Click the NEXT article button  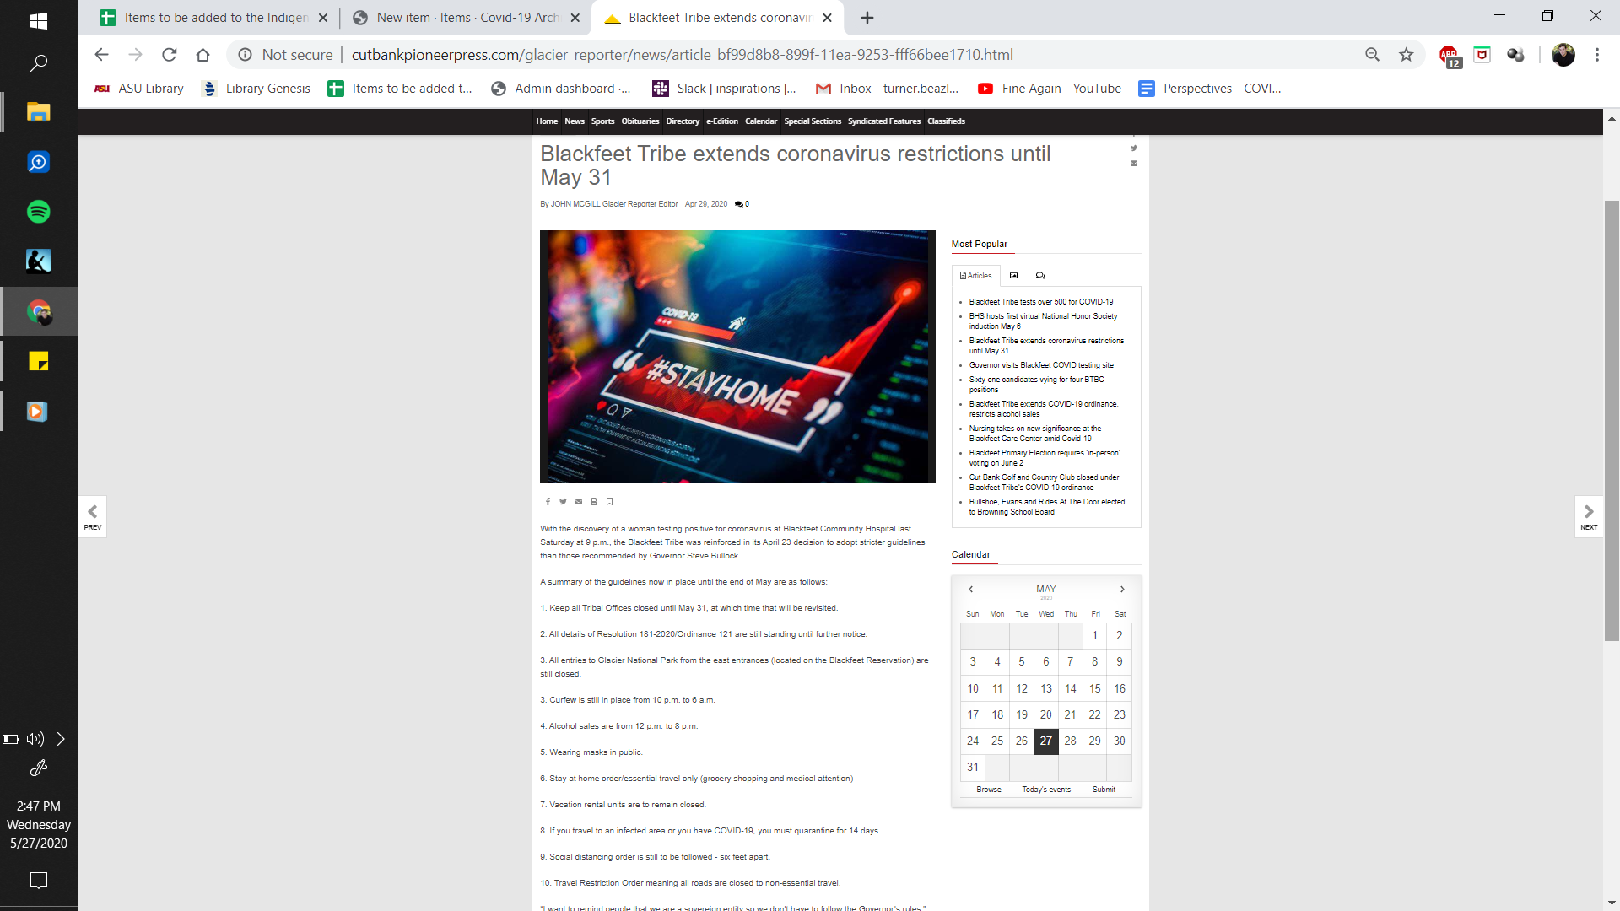coord(1589,516)
